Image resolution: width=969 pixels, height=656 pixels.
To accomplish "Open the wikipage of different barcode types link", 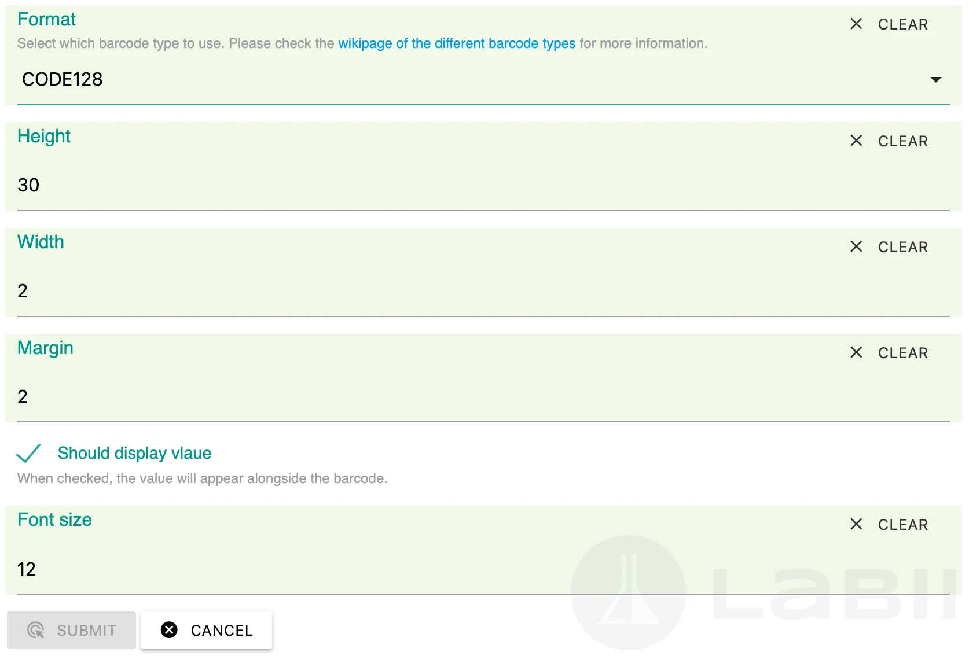I will tap(457, 43).
